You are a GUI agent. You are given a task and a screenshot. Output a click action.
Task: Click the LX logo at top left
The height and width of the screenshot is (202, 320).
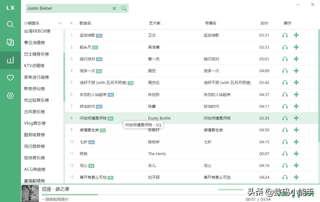pyautogui.click(x=10, y=7)
